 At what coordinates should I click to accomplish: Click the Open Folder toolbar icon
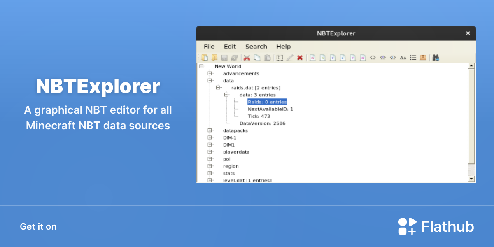tap(214, 58)
